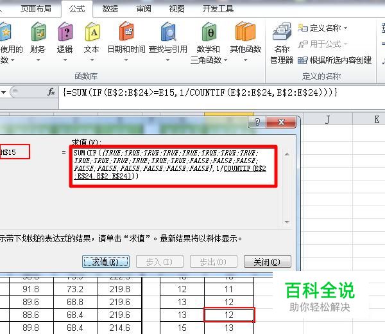Click scroll down arrow in evaluation box
The height and width of the screenshot is (334, 385).
pos(287,222)
